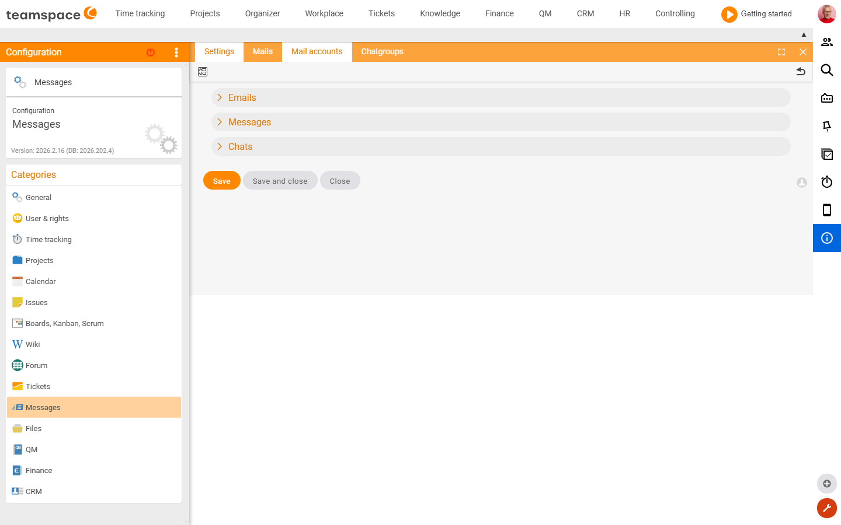Click the teamspace logo
This screenshot has height=525, width=841.
tap(51, 14)
